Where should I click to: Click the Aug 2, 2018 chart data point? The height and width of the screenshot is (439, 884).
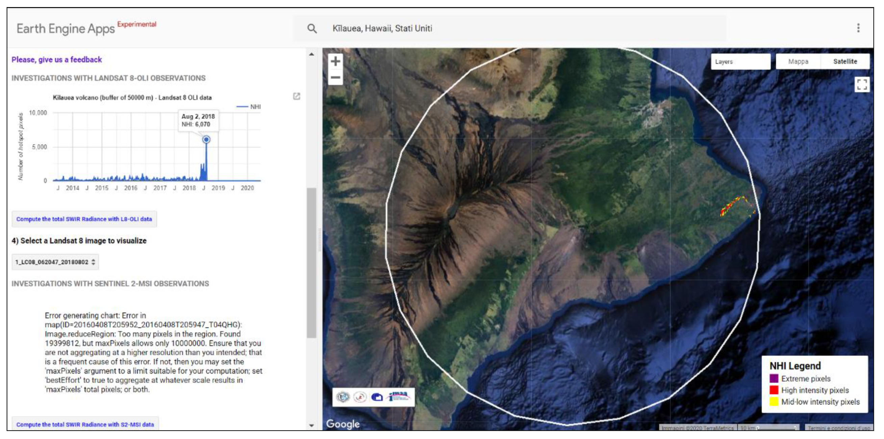tap(206, 139)
